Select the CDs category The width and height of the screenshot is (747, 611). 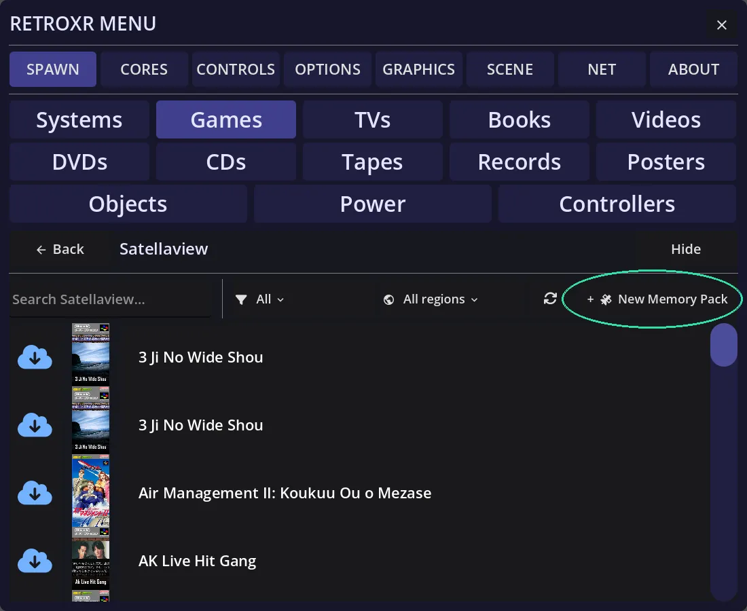(x=226, y=162)
